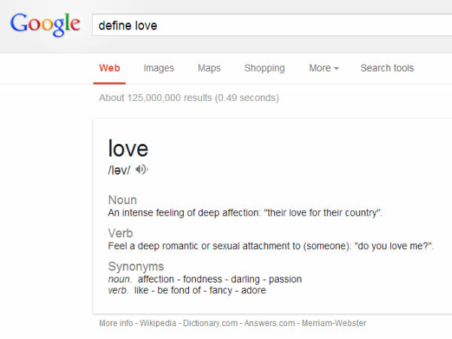Click the synonym fancy
Viewport: 452px width, 339px height.
[x=220, y=290]
